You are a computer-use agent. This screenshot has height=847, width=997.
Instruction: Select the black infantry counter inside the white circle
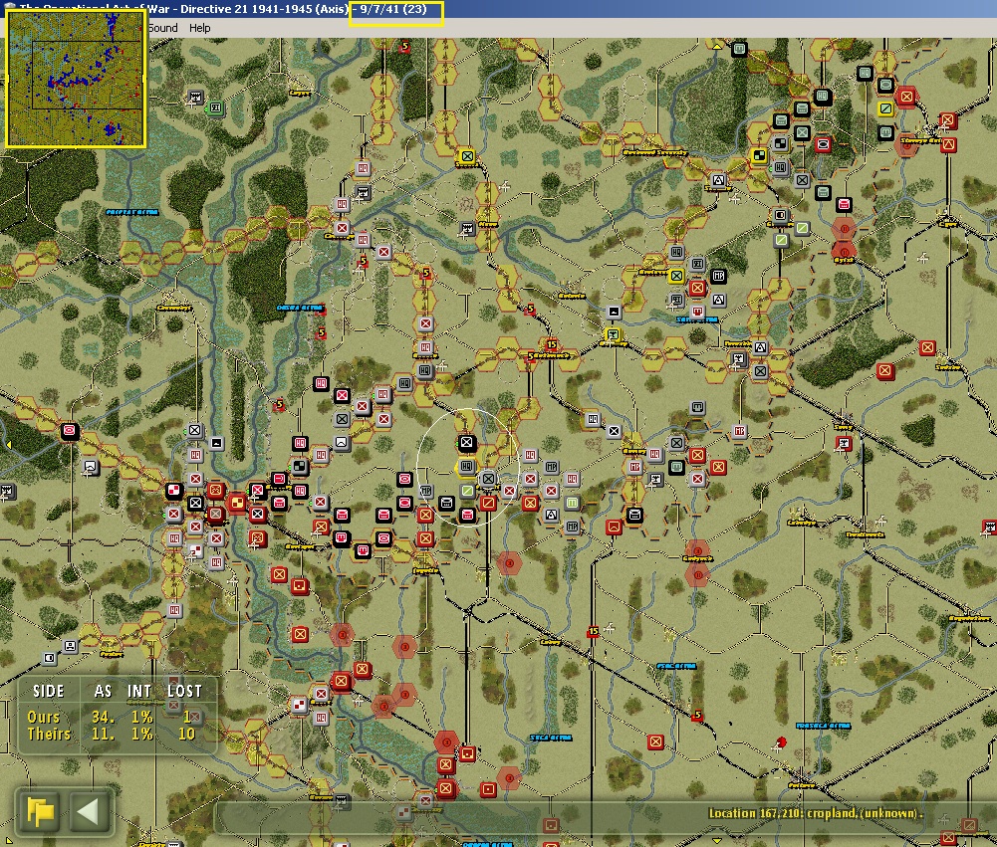[467, 442]
